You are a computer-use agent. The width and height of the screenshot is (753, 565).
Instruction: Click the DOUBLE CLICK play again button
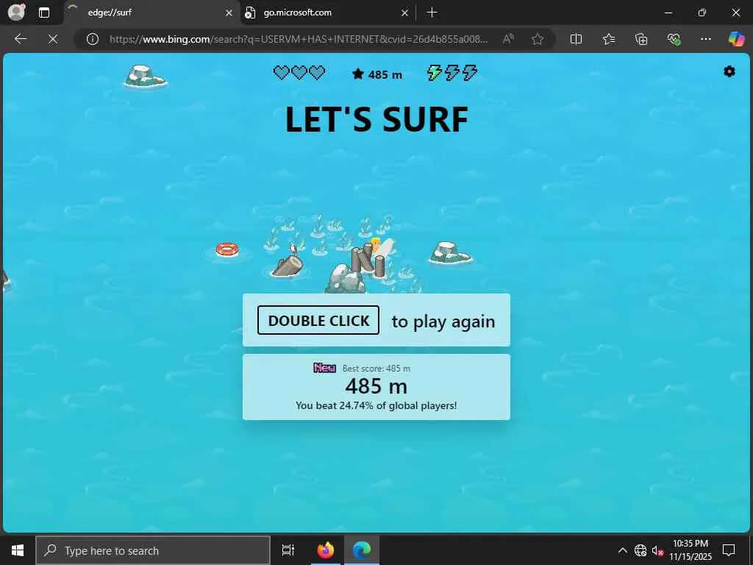[318, 320]
